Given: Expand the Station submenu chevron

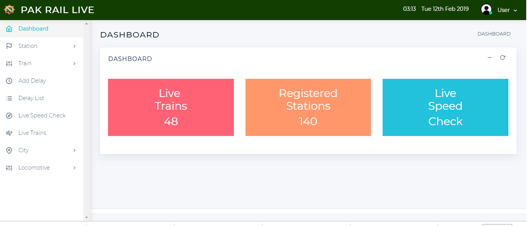Looking at the screenshot, I should (74, 46).
